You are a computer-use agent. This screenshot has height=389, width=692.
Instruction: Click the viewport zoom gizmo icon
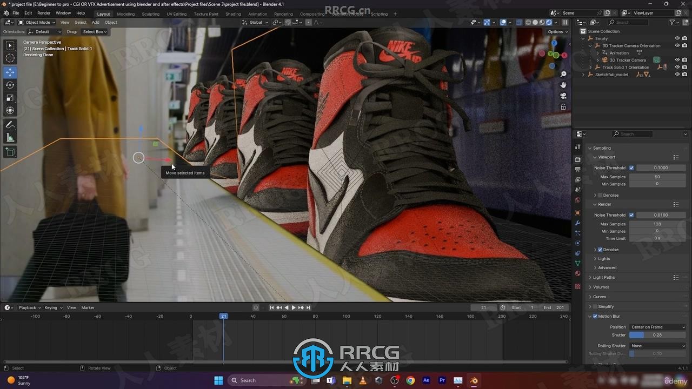(563, 74)
